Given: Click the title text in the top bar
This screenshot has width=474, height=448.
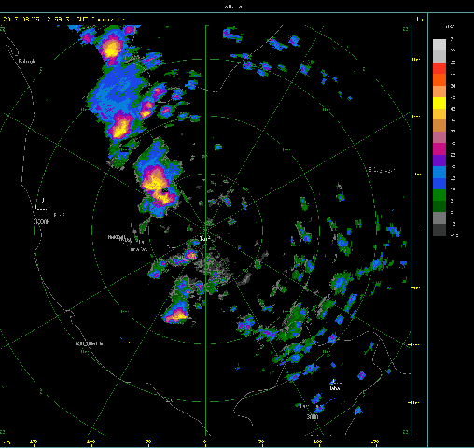Looking at the screenshot, I should coord(235,7).
